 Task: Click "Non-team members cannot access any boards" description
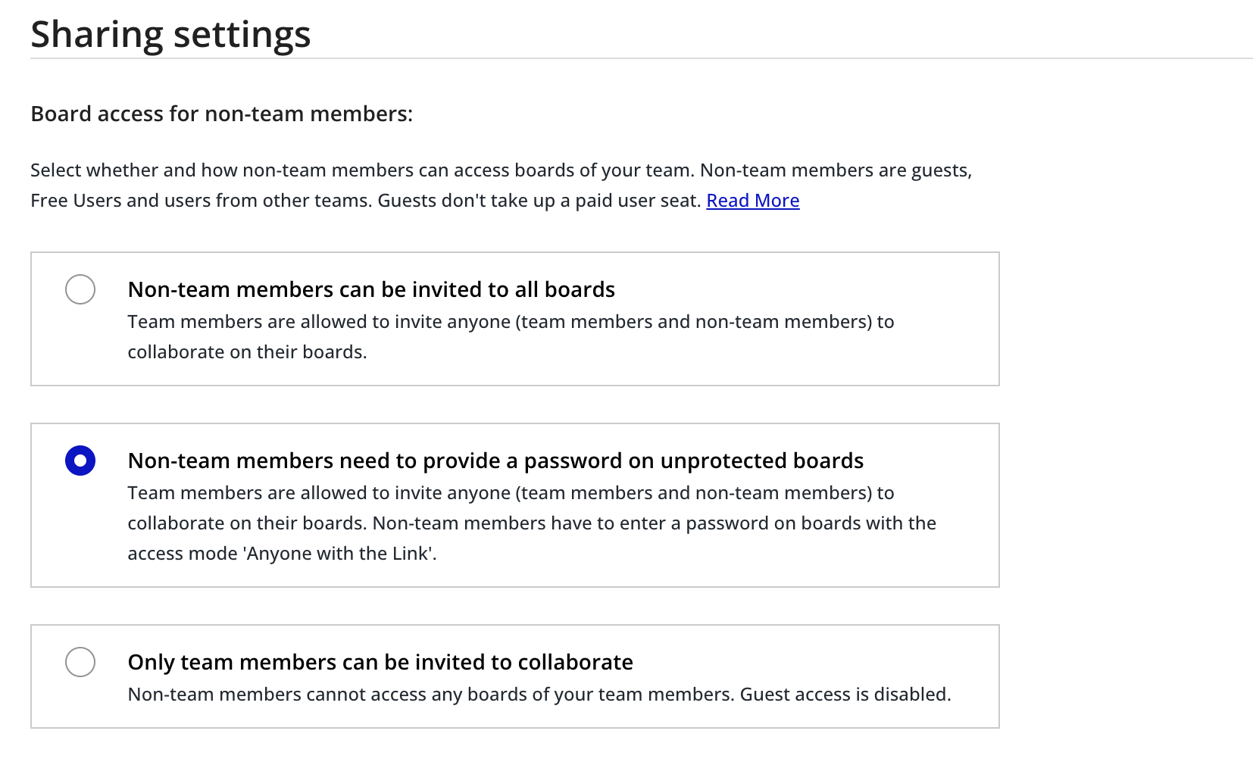click(x=432, y=695)
